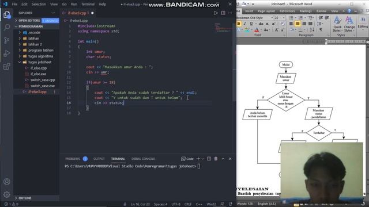Open the terminal launch profile dropdown arrow
Viewport: 369px width, 207px height.
(x=202, y=159)
